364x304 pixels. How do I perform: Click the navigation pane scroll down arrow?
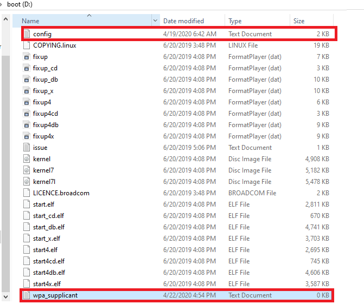coord(6,296)
